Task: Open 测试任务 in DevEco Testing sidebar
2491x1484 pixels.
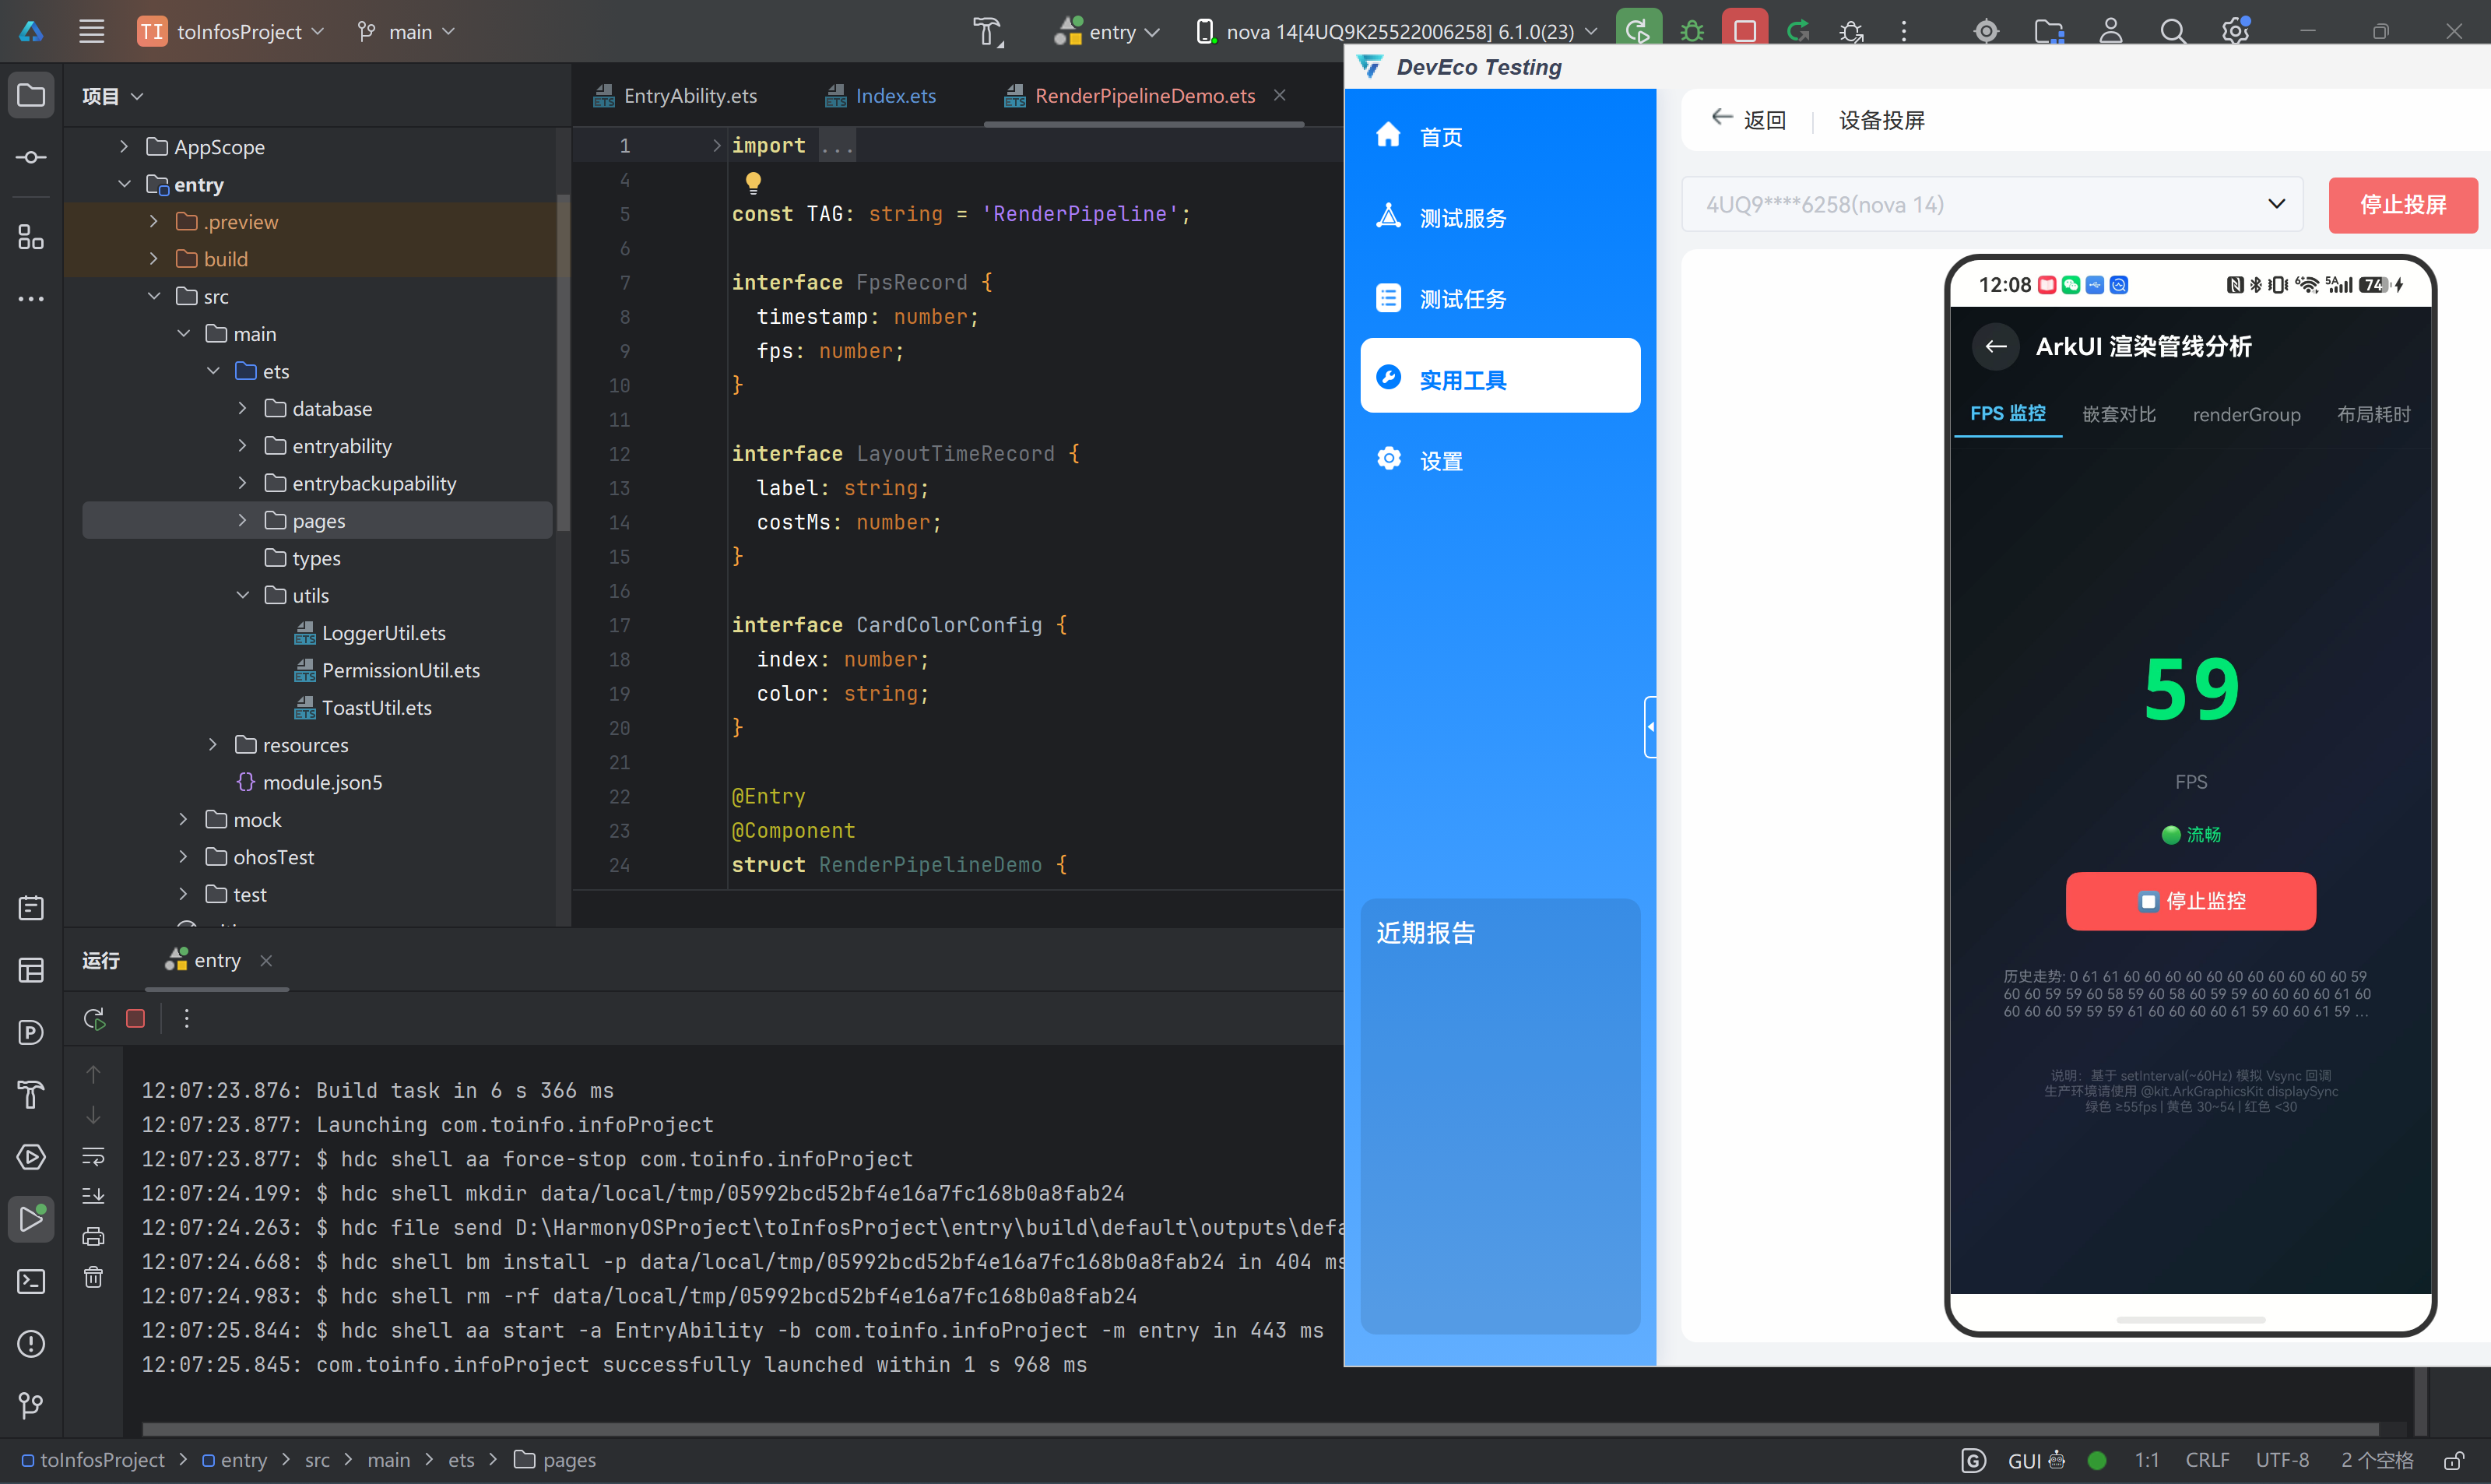Action: click(1499, 298)
